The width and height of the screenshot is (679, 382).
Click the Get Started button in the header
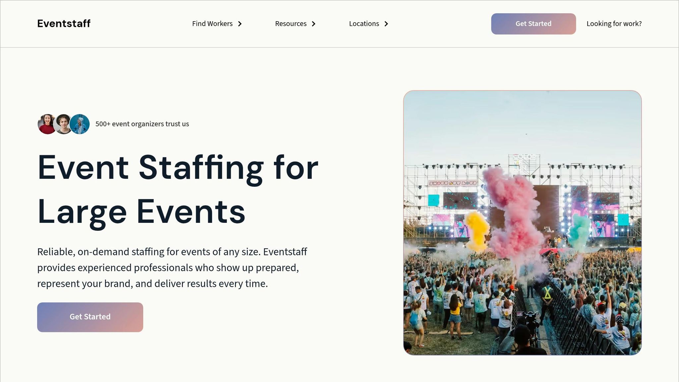click(533, 24)
